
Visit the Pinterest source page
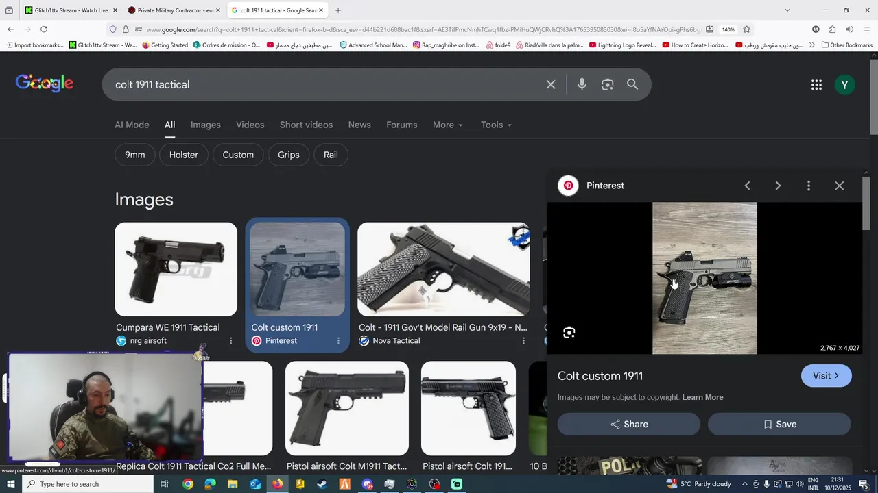(827, 376)
